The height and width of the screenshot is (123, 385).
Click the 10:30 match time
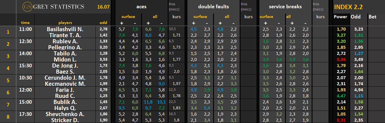point(25,77)
